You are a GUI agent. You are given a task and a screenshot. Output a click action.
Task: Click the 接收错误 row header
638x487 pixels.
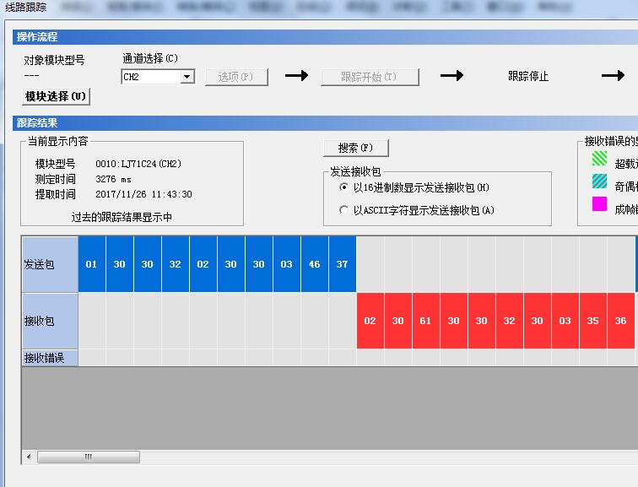(x=49, y=358)
